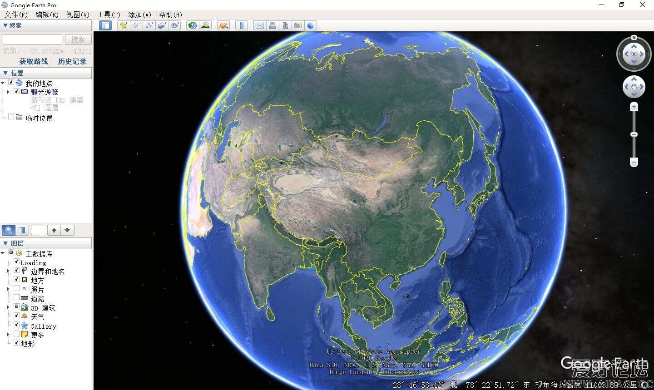Viewport: 654px width, 390px height.
Task: Open the 文件(F) menu
Action: (x=15, y=15)
